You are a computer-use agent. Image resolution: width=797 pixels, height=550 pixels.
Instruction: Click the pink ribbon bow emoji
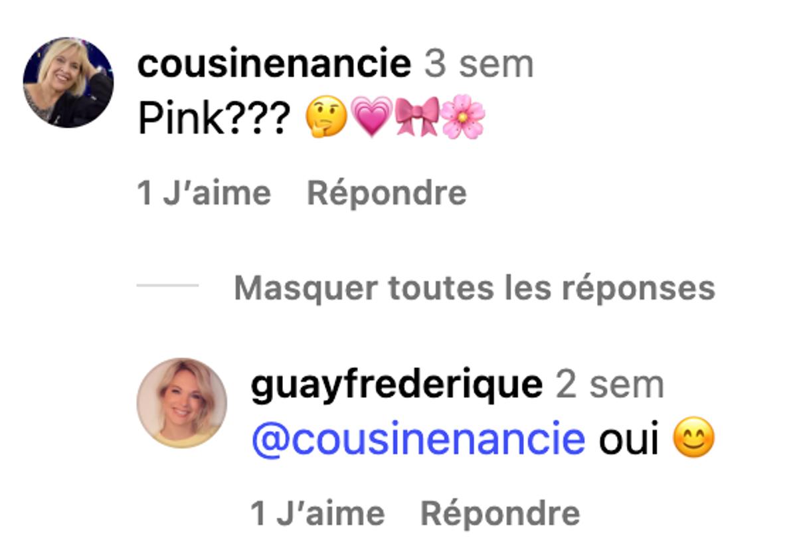(416, 120)
